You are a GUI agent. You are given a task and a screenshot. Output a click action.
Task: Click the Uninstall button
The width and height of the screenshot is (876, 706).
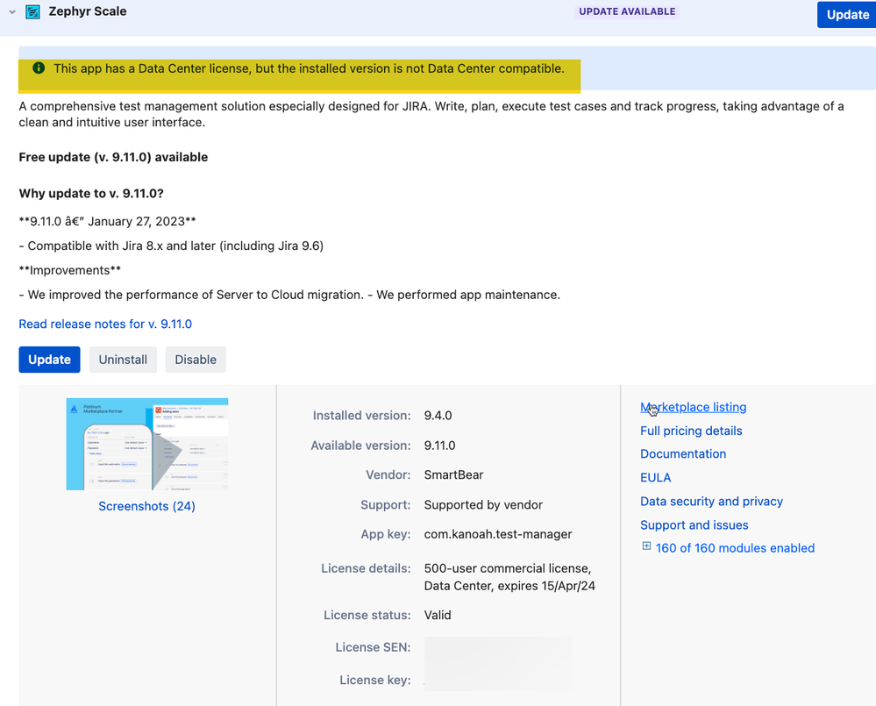click(123, 360)
